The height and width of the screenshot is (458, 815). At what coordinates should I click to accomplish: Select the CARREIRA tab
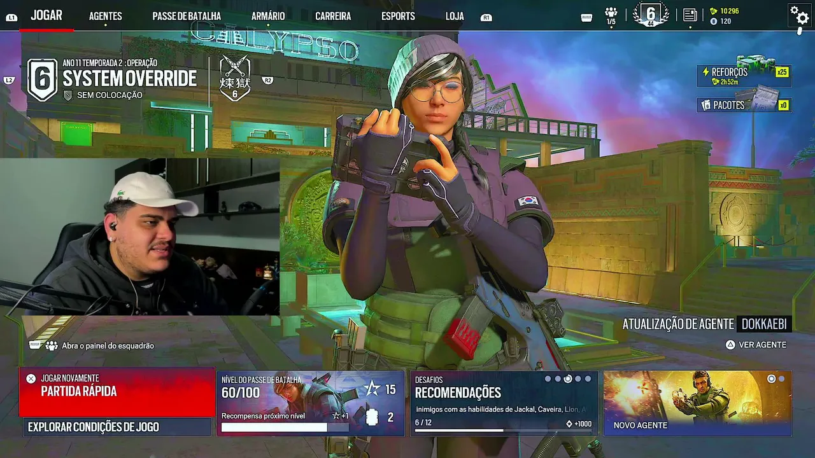coord(333,17)
